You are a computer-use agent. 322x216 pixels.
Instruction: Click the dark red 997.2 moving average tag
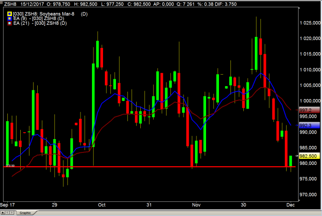pyautogui.click(x=306, y=111)
